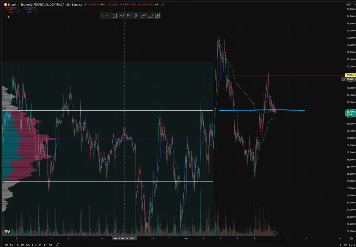356x247 pixels.
Task: Click the 71,303.4 crosshair price label
Action: pyautogui.click(x=351, y=79)
